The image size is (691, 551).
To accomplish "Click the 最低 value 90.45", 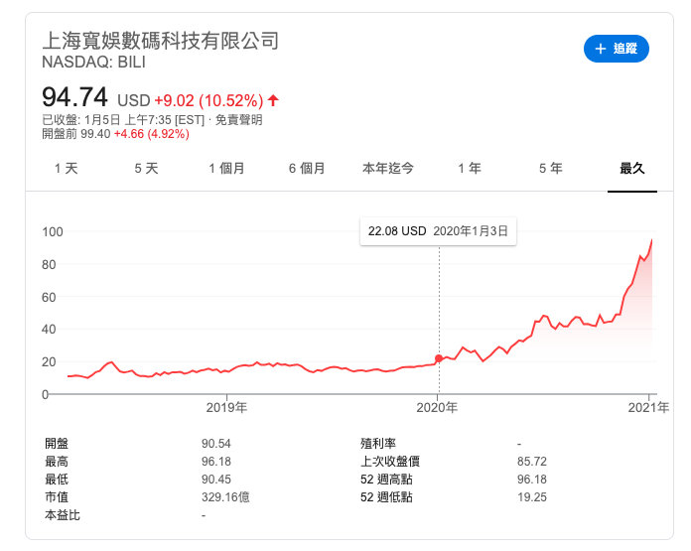I will [216, 480].
